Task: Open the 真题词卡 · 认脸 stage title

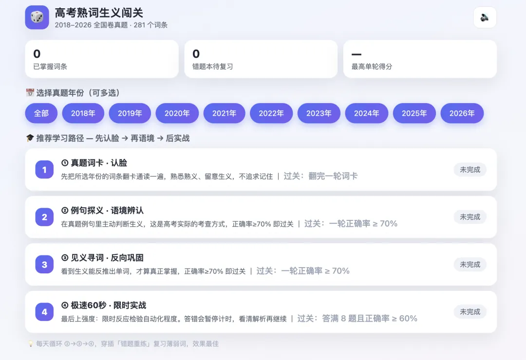Action: click(94, 163)
